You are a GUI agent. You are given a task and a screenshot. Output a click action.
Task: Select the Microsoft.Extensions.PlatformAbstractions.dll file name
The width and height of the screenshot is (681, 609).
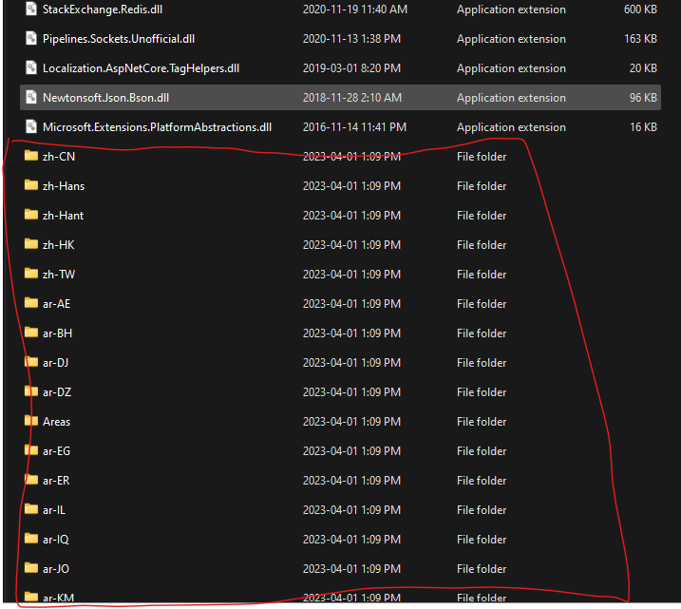click(157, 127)
